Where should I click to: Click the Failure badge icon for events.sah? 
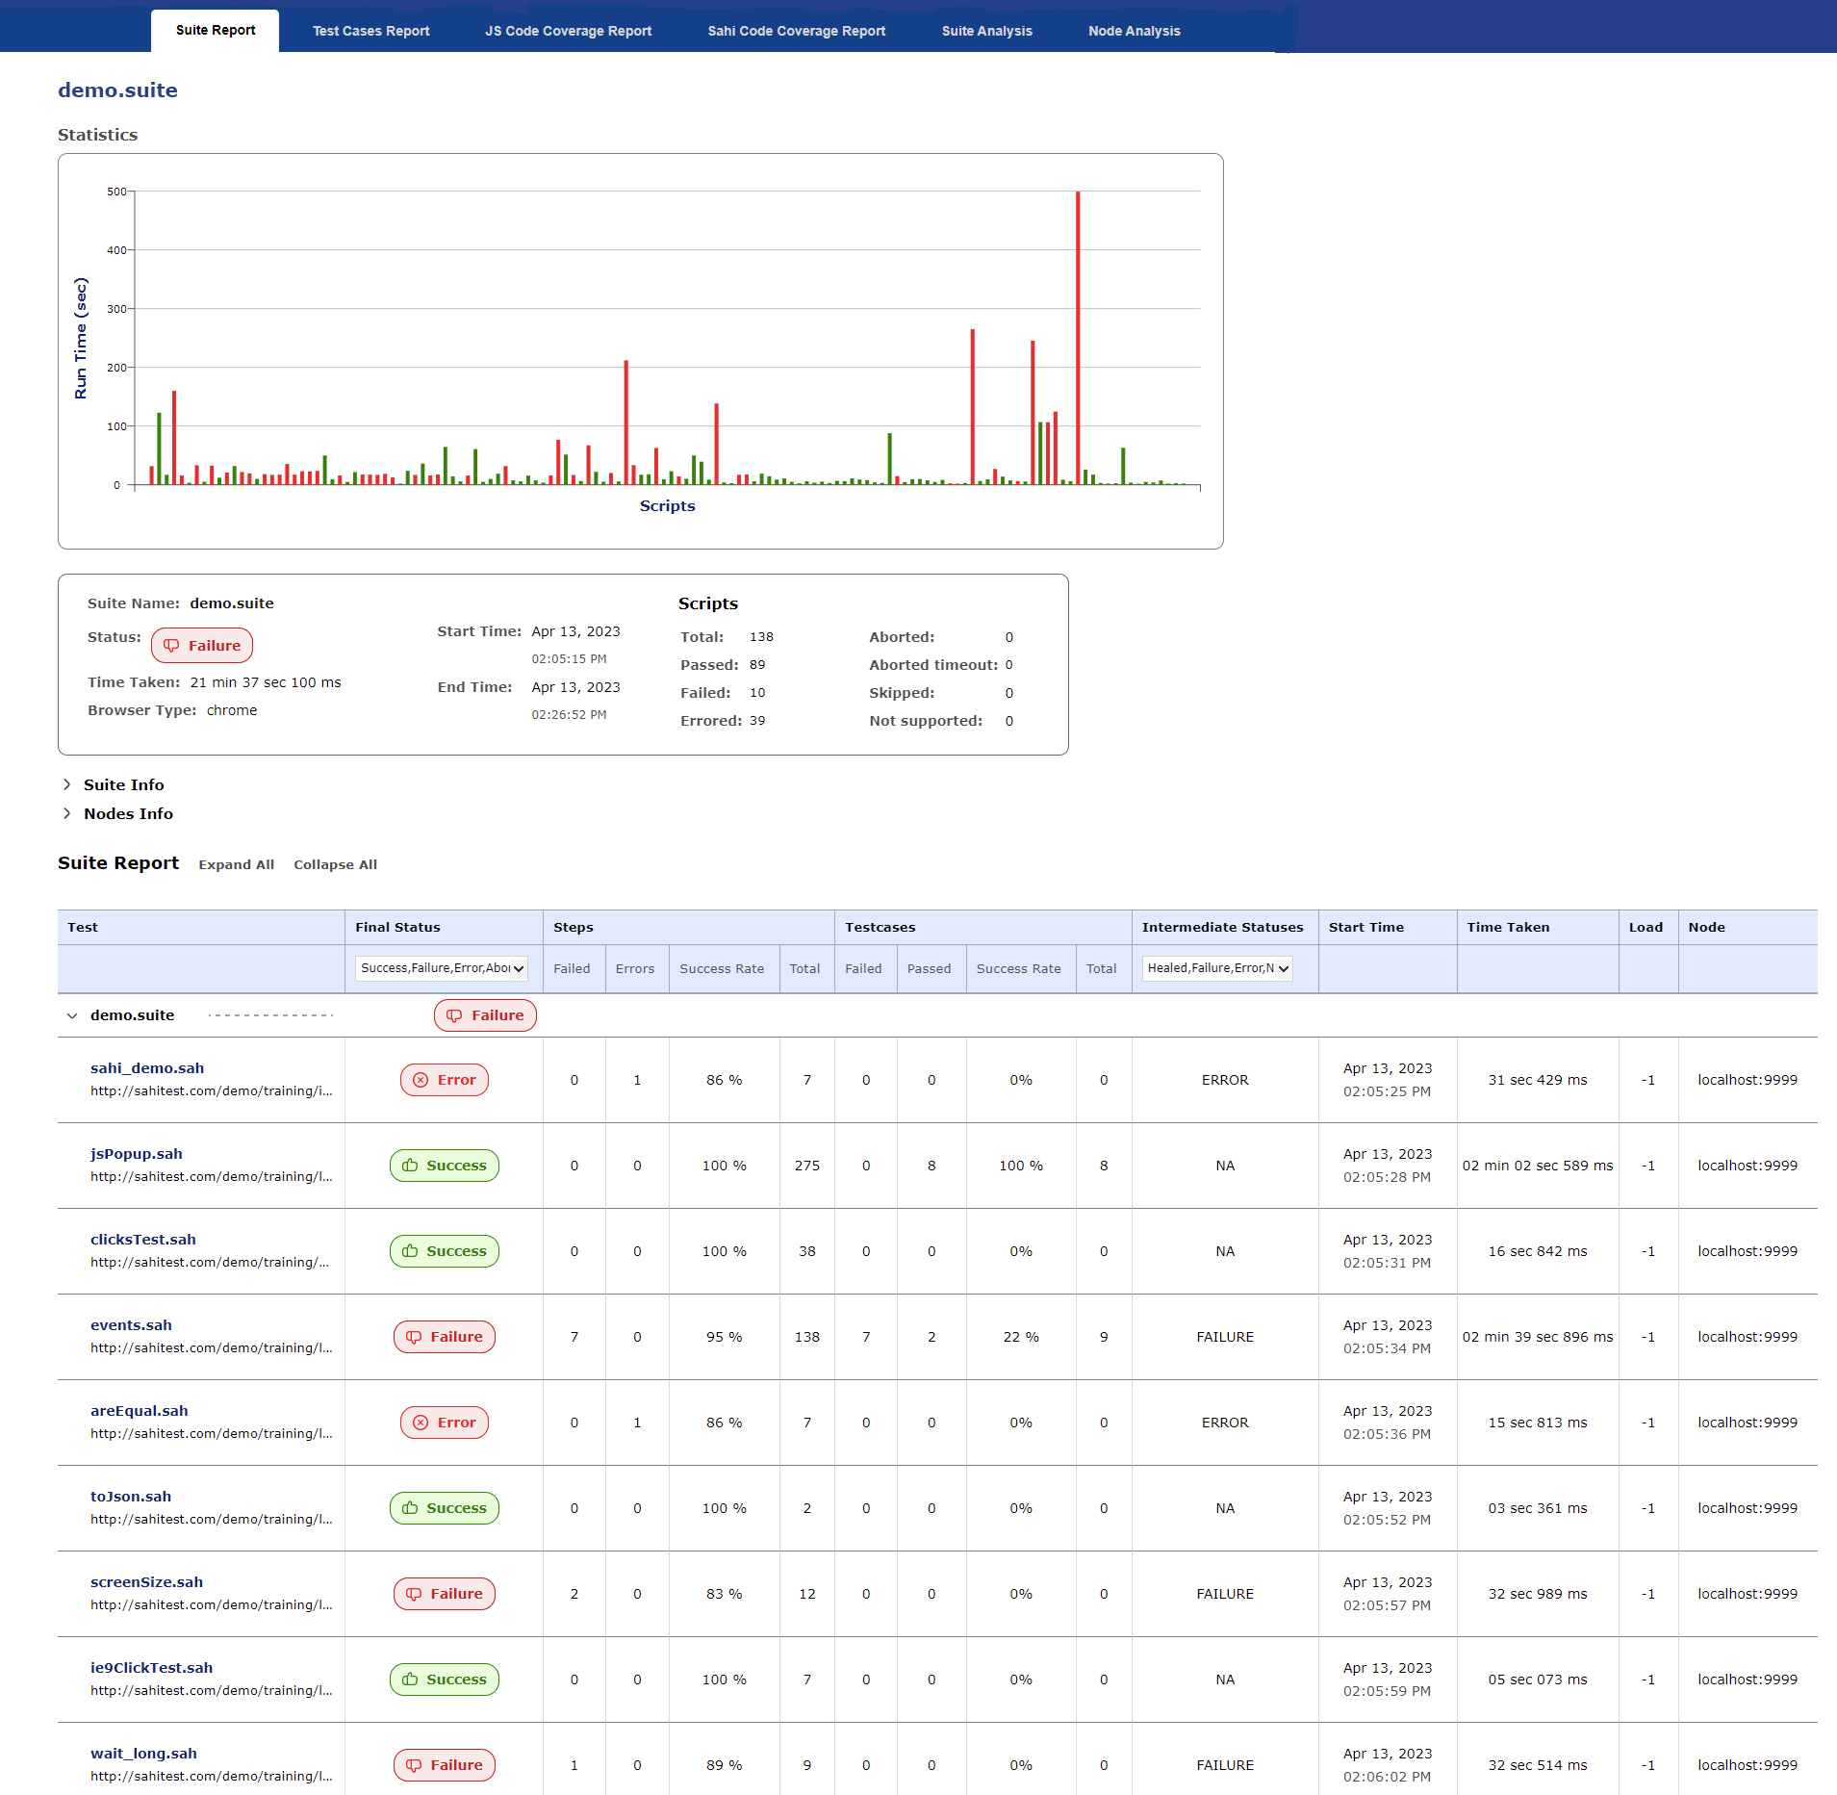[x=414, y=1337]
